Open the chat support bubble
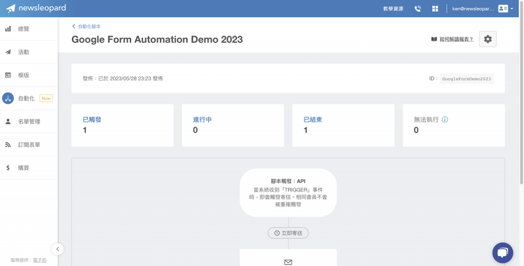 [x=502, y=253]
